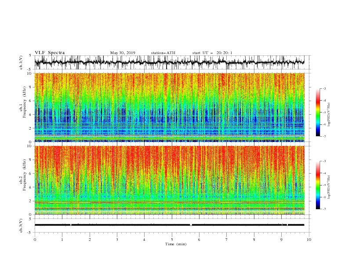This screenshot has width=348, height=269.
Task: Click the 'Time (min)' axis title
Action: click(176, 244)
